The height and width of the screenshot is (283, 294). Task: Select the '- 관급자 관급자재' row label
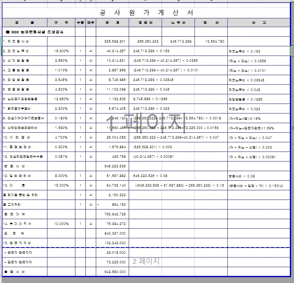click(25, 253)
